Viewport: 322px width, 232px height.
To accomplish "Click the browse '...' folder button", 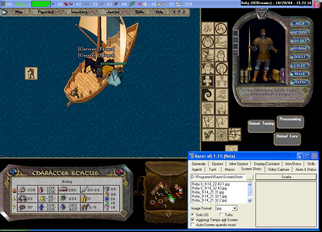I will click(x=250, y=177).
